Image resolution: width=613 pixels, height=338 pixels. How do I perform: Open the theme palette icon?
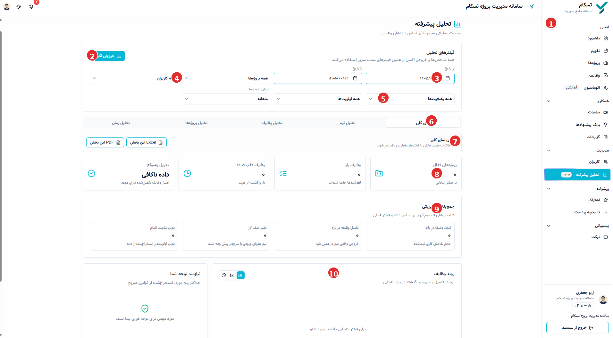coord(19,6)
